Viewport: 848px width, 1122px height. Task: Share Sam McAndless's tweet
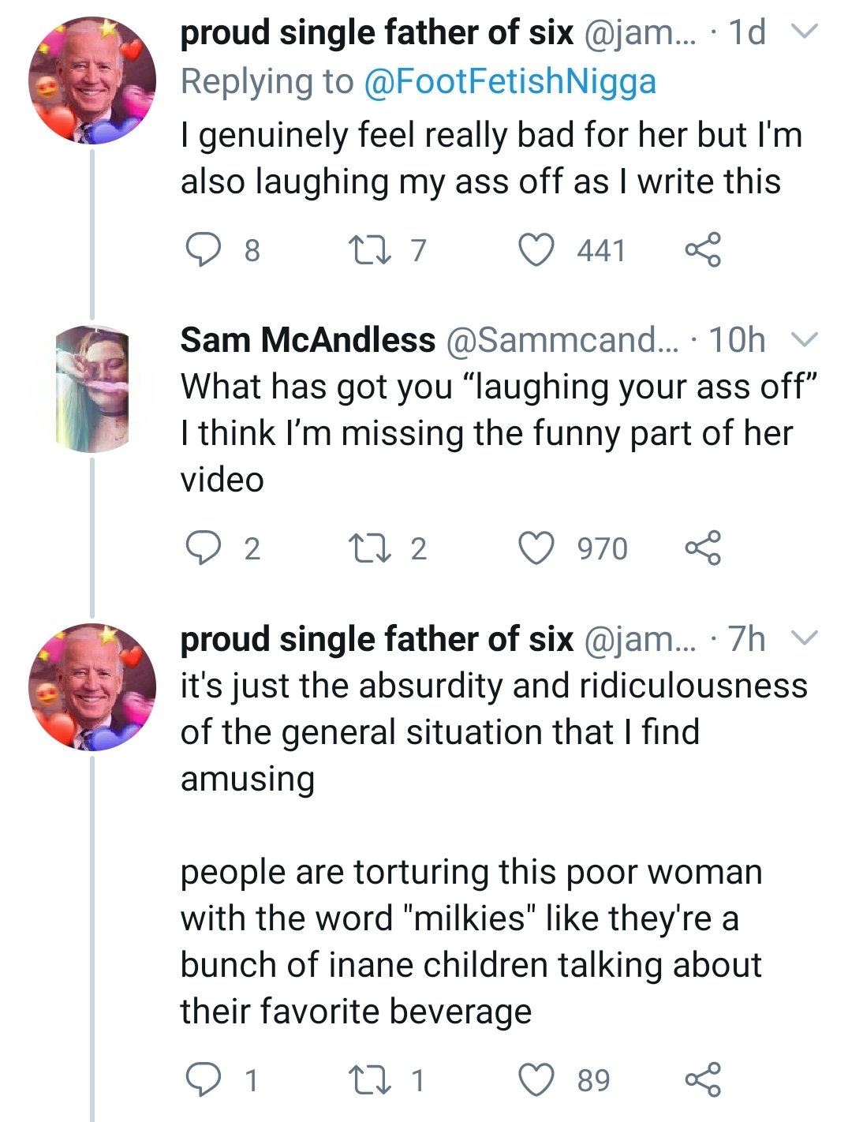[x=703, y=548]
